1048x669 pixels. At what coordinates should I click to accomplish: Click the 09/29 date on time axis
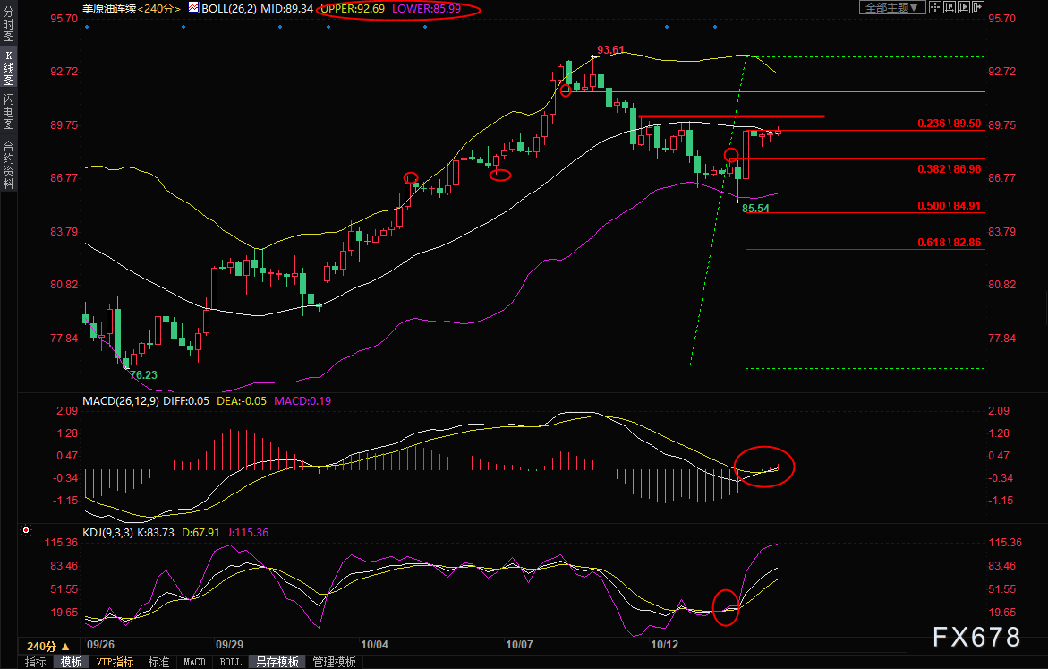click(229, 644)
